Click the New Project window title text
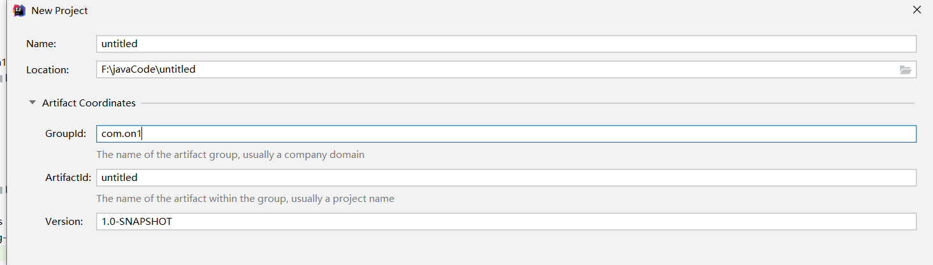933x265 pixels. coord(59,11)
